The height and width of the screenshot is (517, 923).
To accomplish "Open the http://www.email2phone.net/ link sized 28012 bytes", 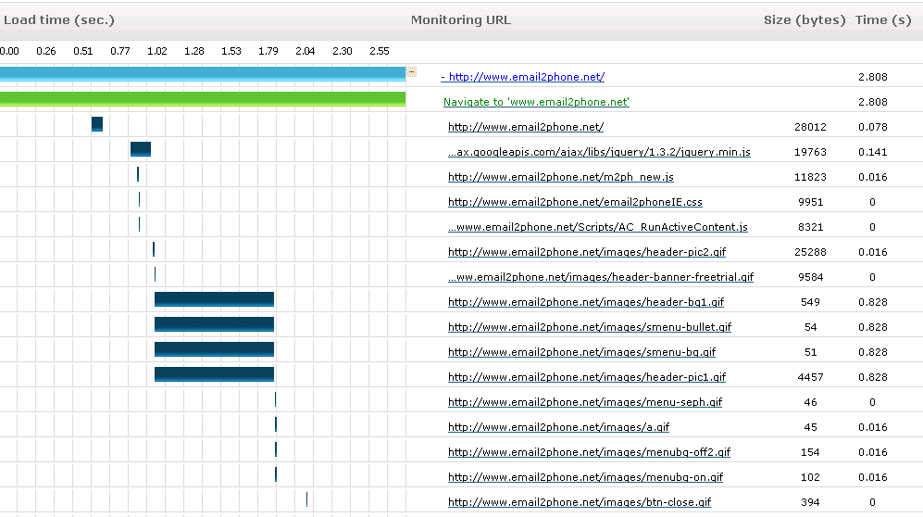I will (526, 127).
